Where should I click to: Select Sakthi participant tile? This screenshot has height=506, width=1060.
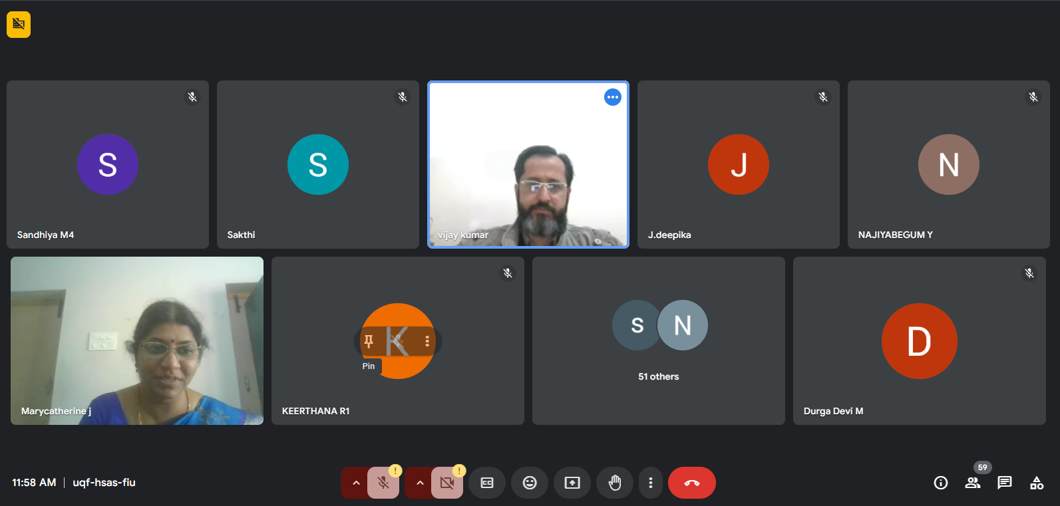[x=318, y=165]
